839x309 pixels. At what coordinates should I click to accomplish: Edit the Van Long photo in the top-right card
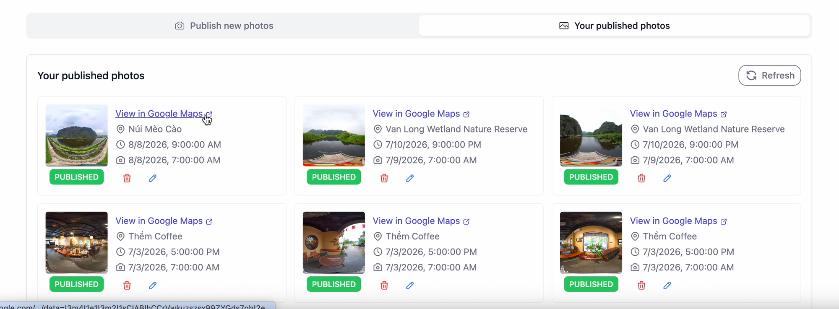pos(667,178)
